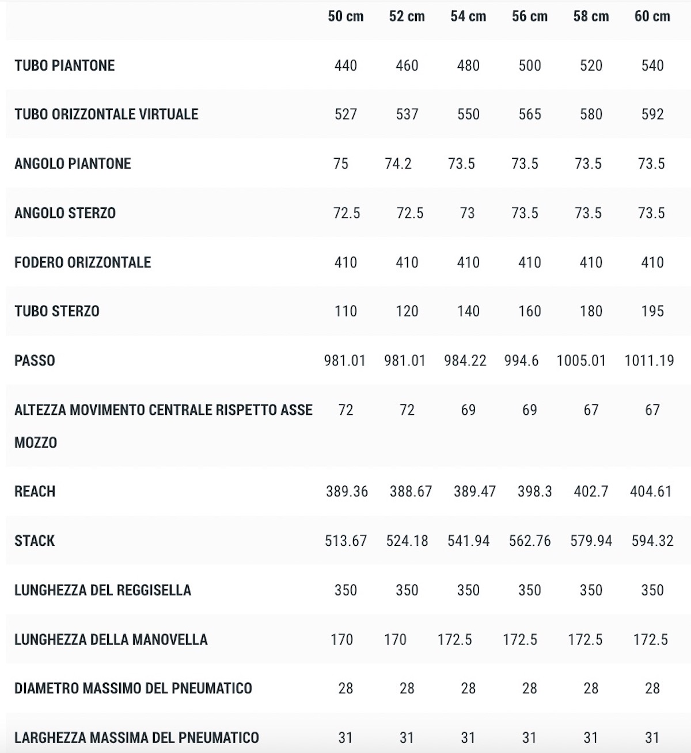
Task: Select the 195 head tube value
Action: (652, 311)
